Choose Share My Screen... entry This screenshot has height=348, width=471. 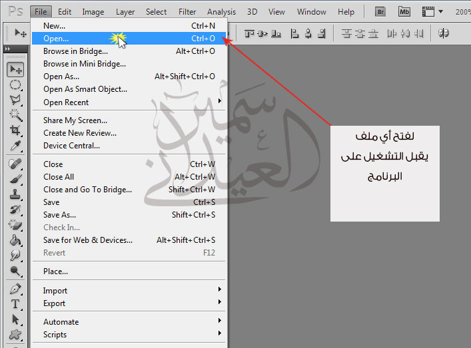pyautogui.click(x=129, y=120)
